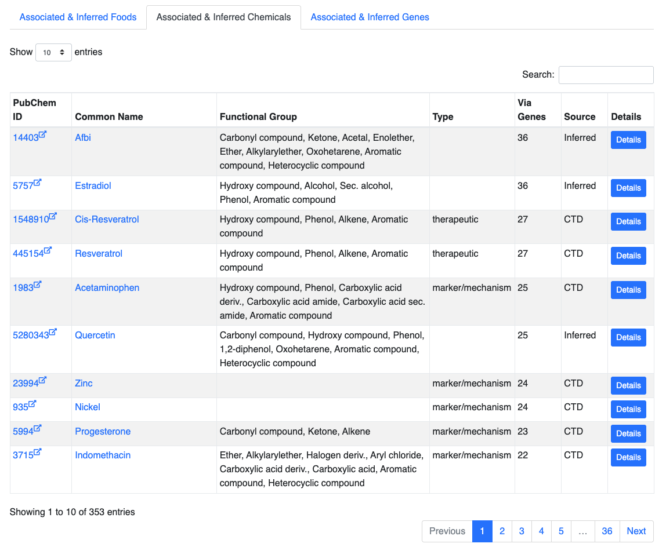Open external link icon beside PubChem ID 3715
Screen dimensions: 666x547
(x=37, y=453)
